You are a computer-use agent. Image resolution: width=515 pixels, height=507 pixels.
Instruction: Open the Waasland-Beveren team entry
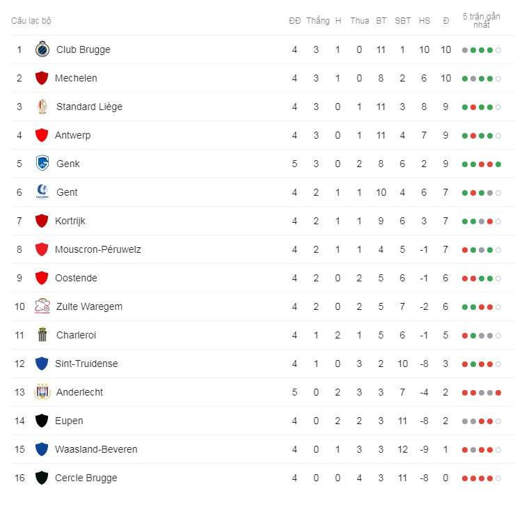point(96,449)
